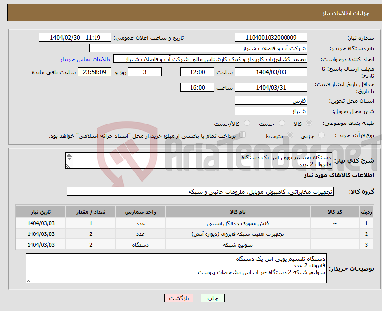Click the announcement date field 1404/02/30 - 11:19
382x311 pixels.
75,37
